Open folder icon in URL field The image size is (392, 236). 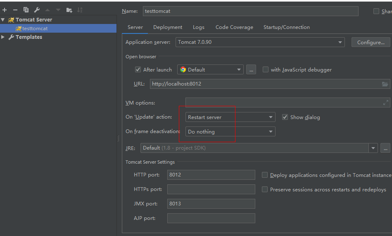(385, 84)
